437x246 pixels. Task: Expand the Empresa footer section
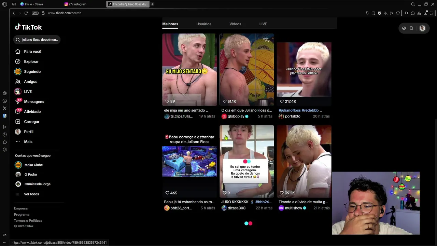pos(20,208)
